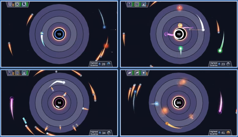Use the blue turret ability in bottom-left panel
Viewport: 238px width, 137px height.
click(24, 73)
